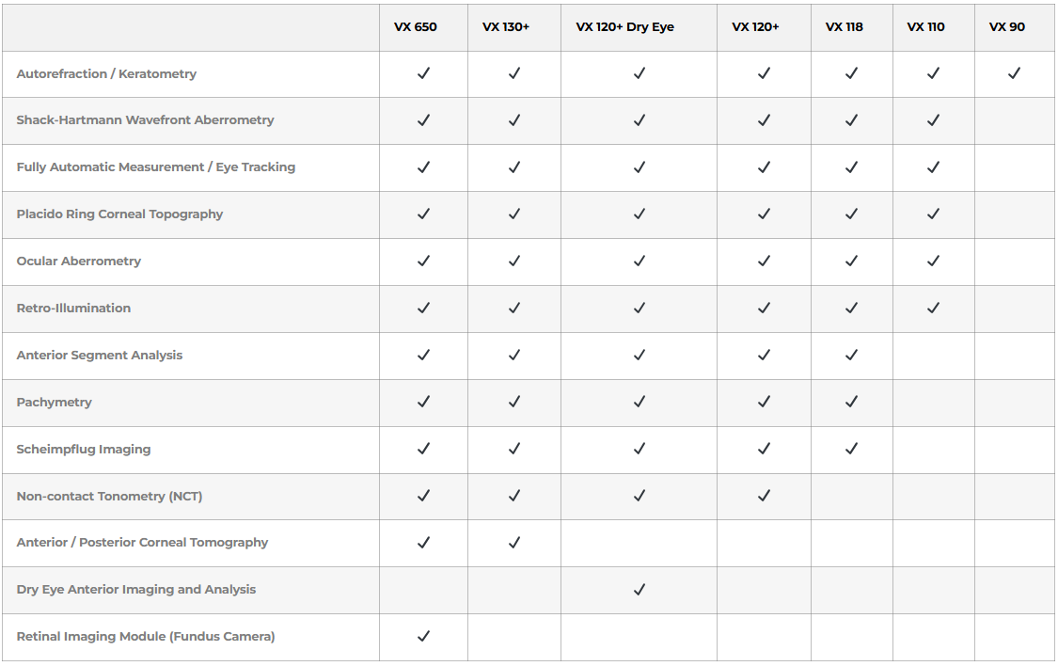1058x666 pixels.
Task: Select the Retinal Imaging Module (Fundus Camera) label
Action: coord(146,637)
